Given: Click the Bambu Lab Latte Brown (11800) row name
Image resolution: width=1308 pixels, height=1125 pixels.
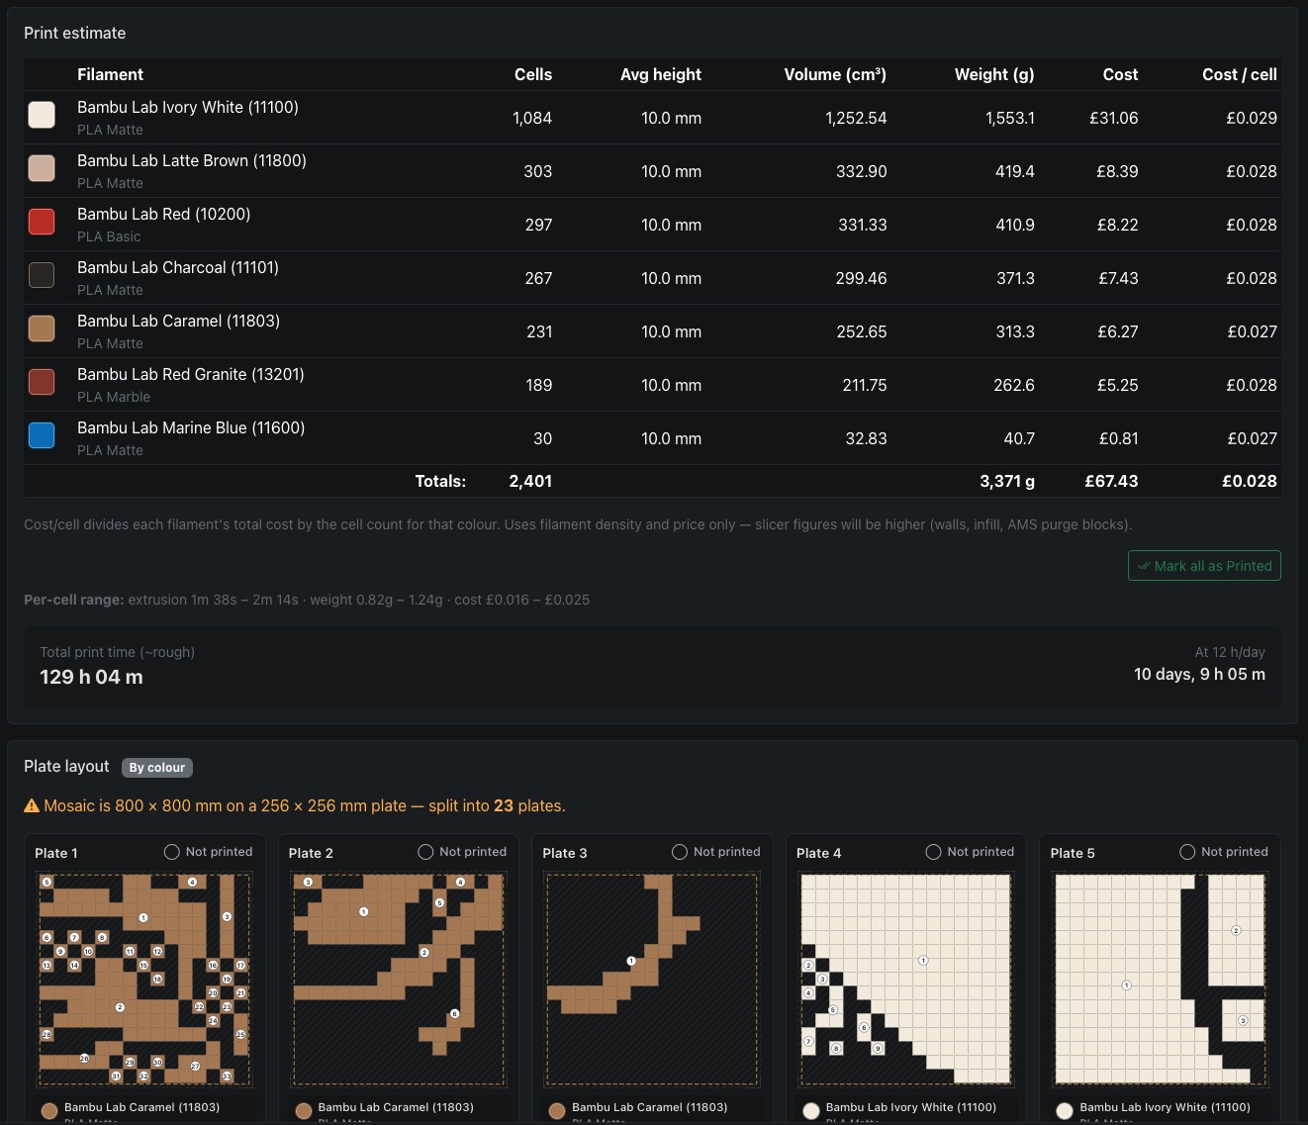Looking at the screenshot, I should click(192, 160).
